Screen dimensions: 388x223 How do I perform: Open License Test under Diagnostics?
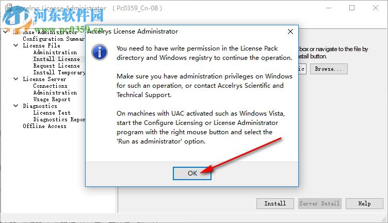click(52, 113)
